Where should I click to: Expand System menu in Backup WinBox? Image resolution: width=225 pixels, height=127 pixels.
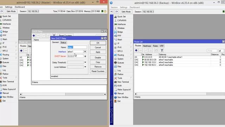tap(120, 59)
